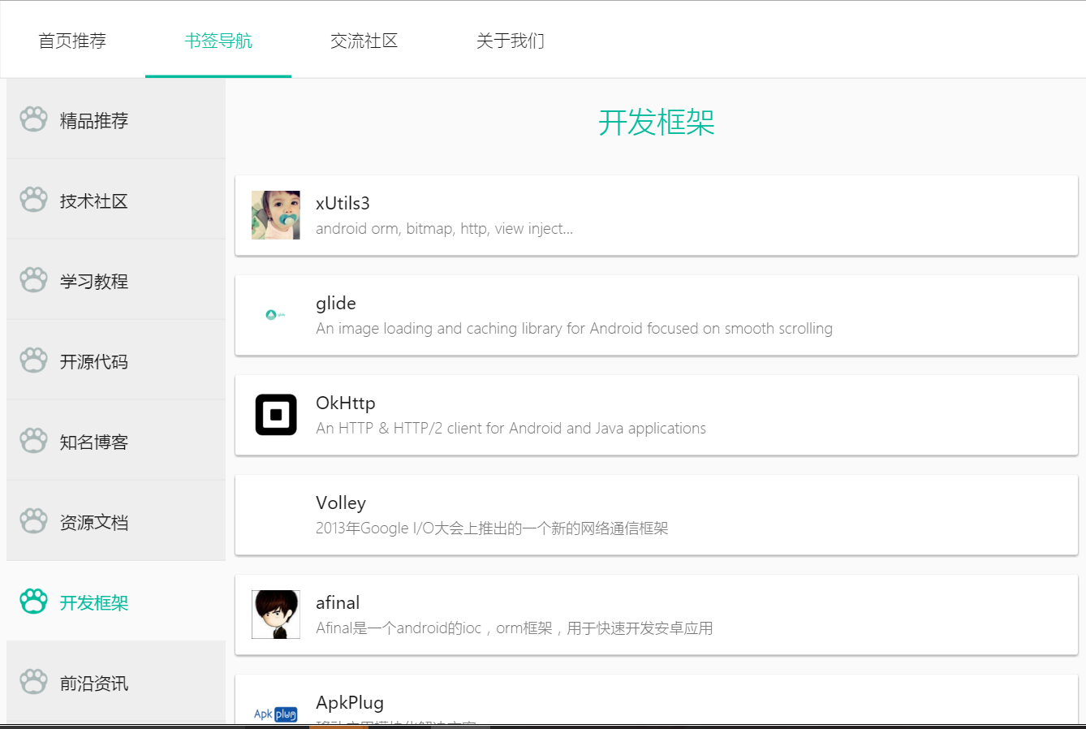Open the afinal title link
Screen dimensions: 1086x729
pos(338,602)
